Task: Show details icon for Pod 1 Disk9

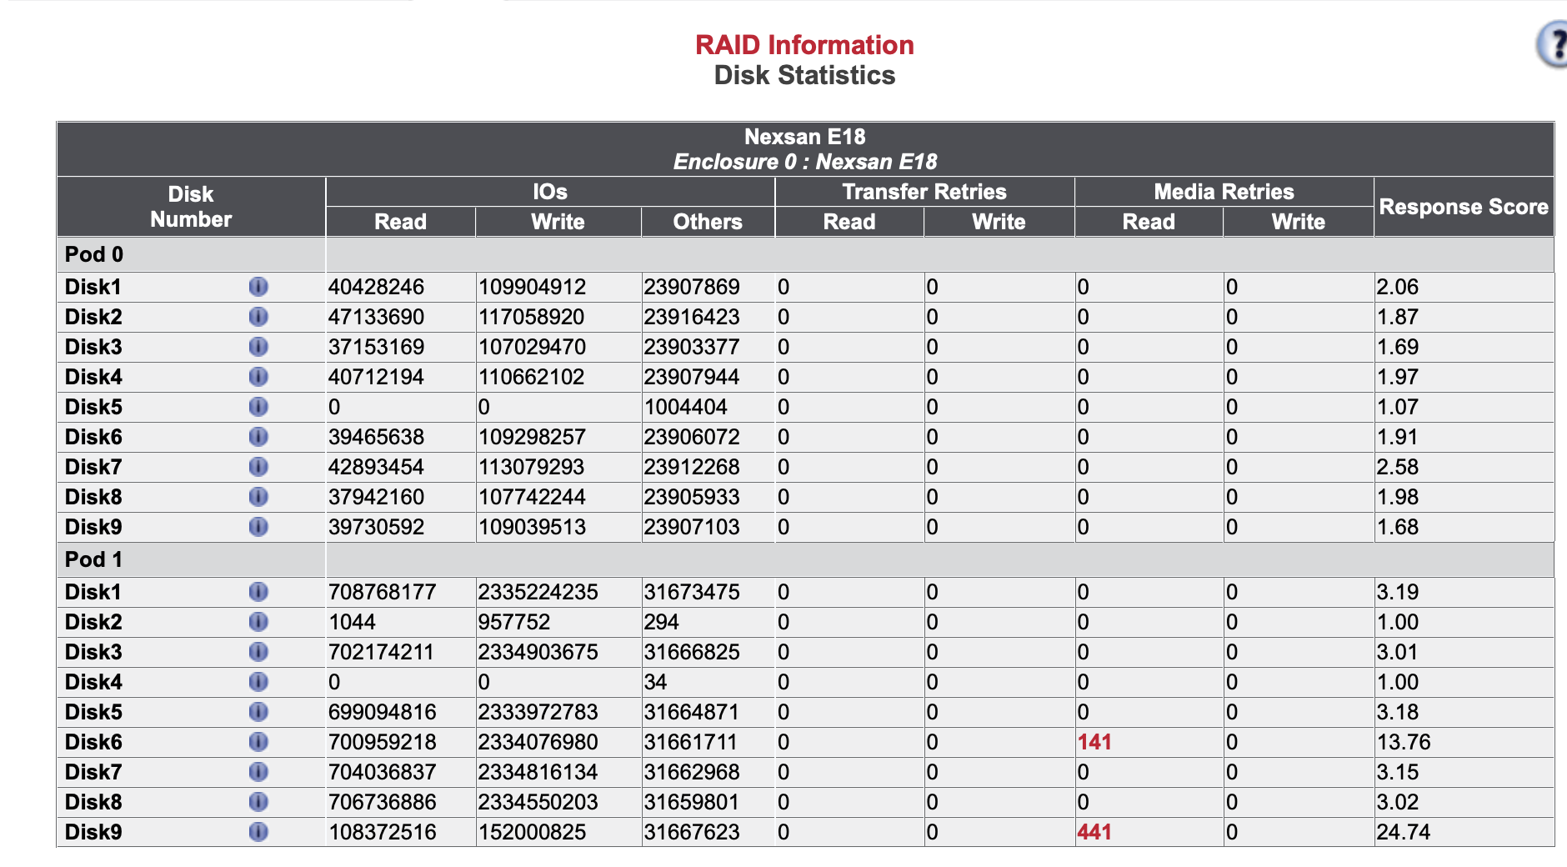Action: tap(258, 832)
